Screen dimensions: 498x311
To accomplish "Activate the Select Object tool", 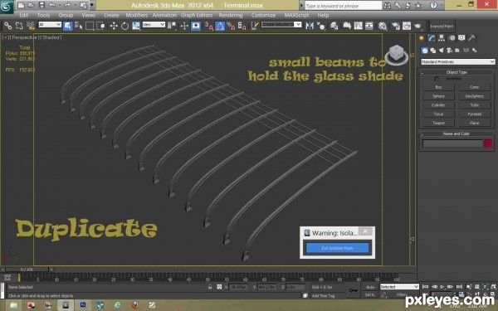I will click(x=68, y=26).
